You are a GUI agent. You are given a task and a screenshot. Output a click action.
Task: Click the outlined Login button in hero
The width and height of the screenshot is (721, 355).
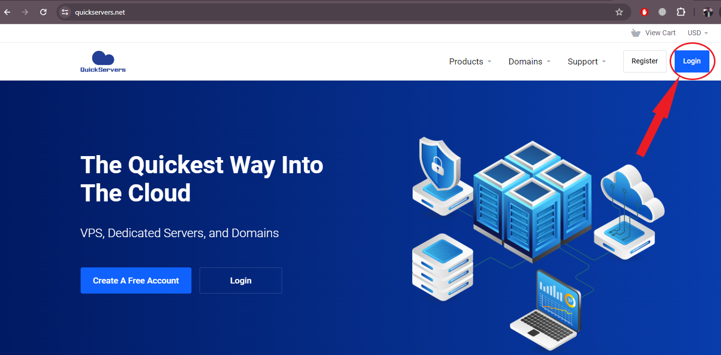(x=241, y=280)
